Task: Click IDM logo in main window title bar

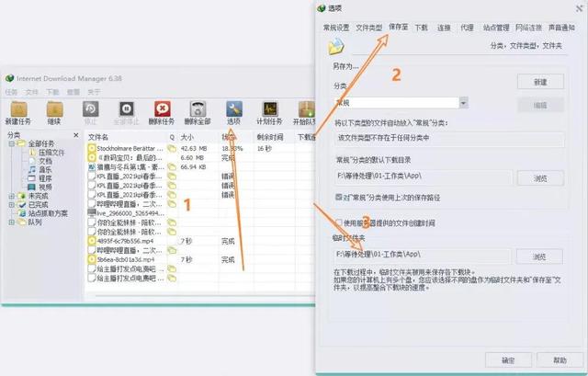Action: (x=10, y=78)
